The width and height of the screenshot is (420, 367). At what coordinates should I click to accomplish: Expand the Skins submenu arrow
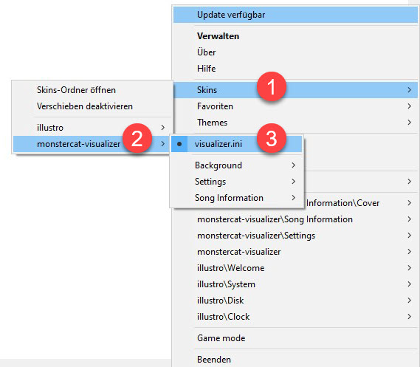pos(409,90)
